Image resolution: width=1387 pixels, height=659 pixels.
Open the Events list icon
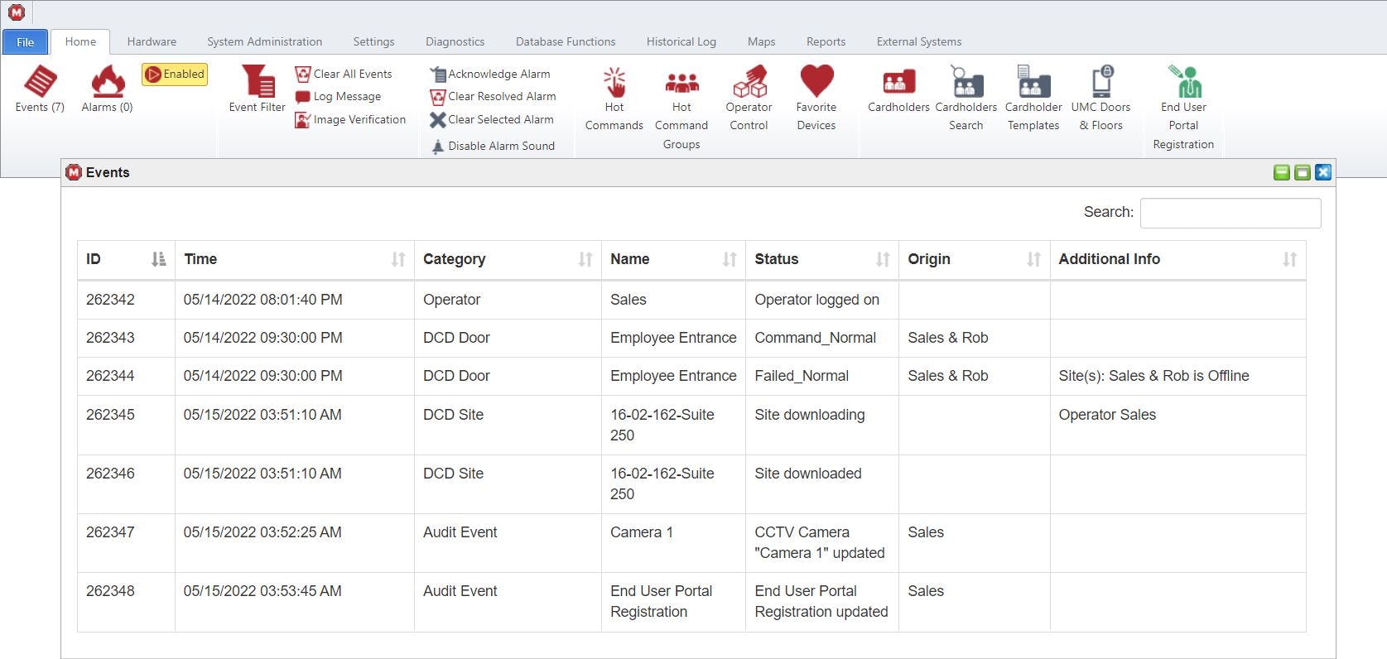(x=40, y=82)
